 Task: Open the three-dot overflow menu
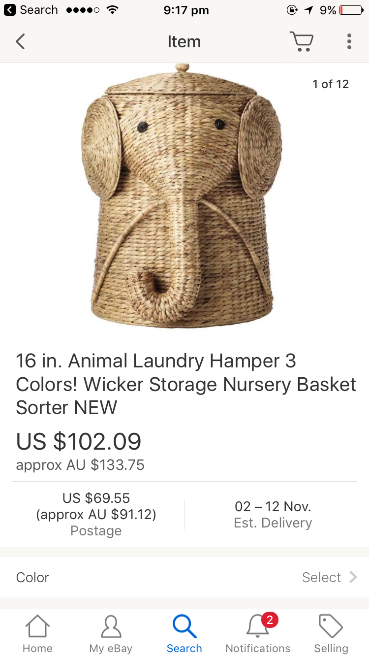349,41
